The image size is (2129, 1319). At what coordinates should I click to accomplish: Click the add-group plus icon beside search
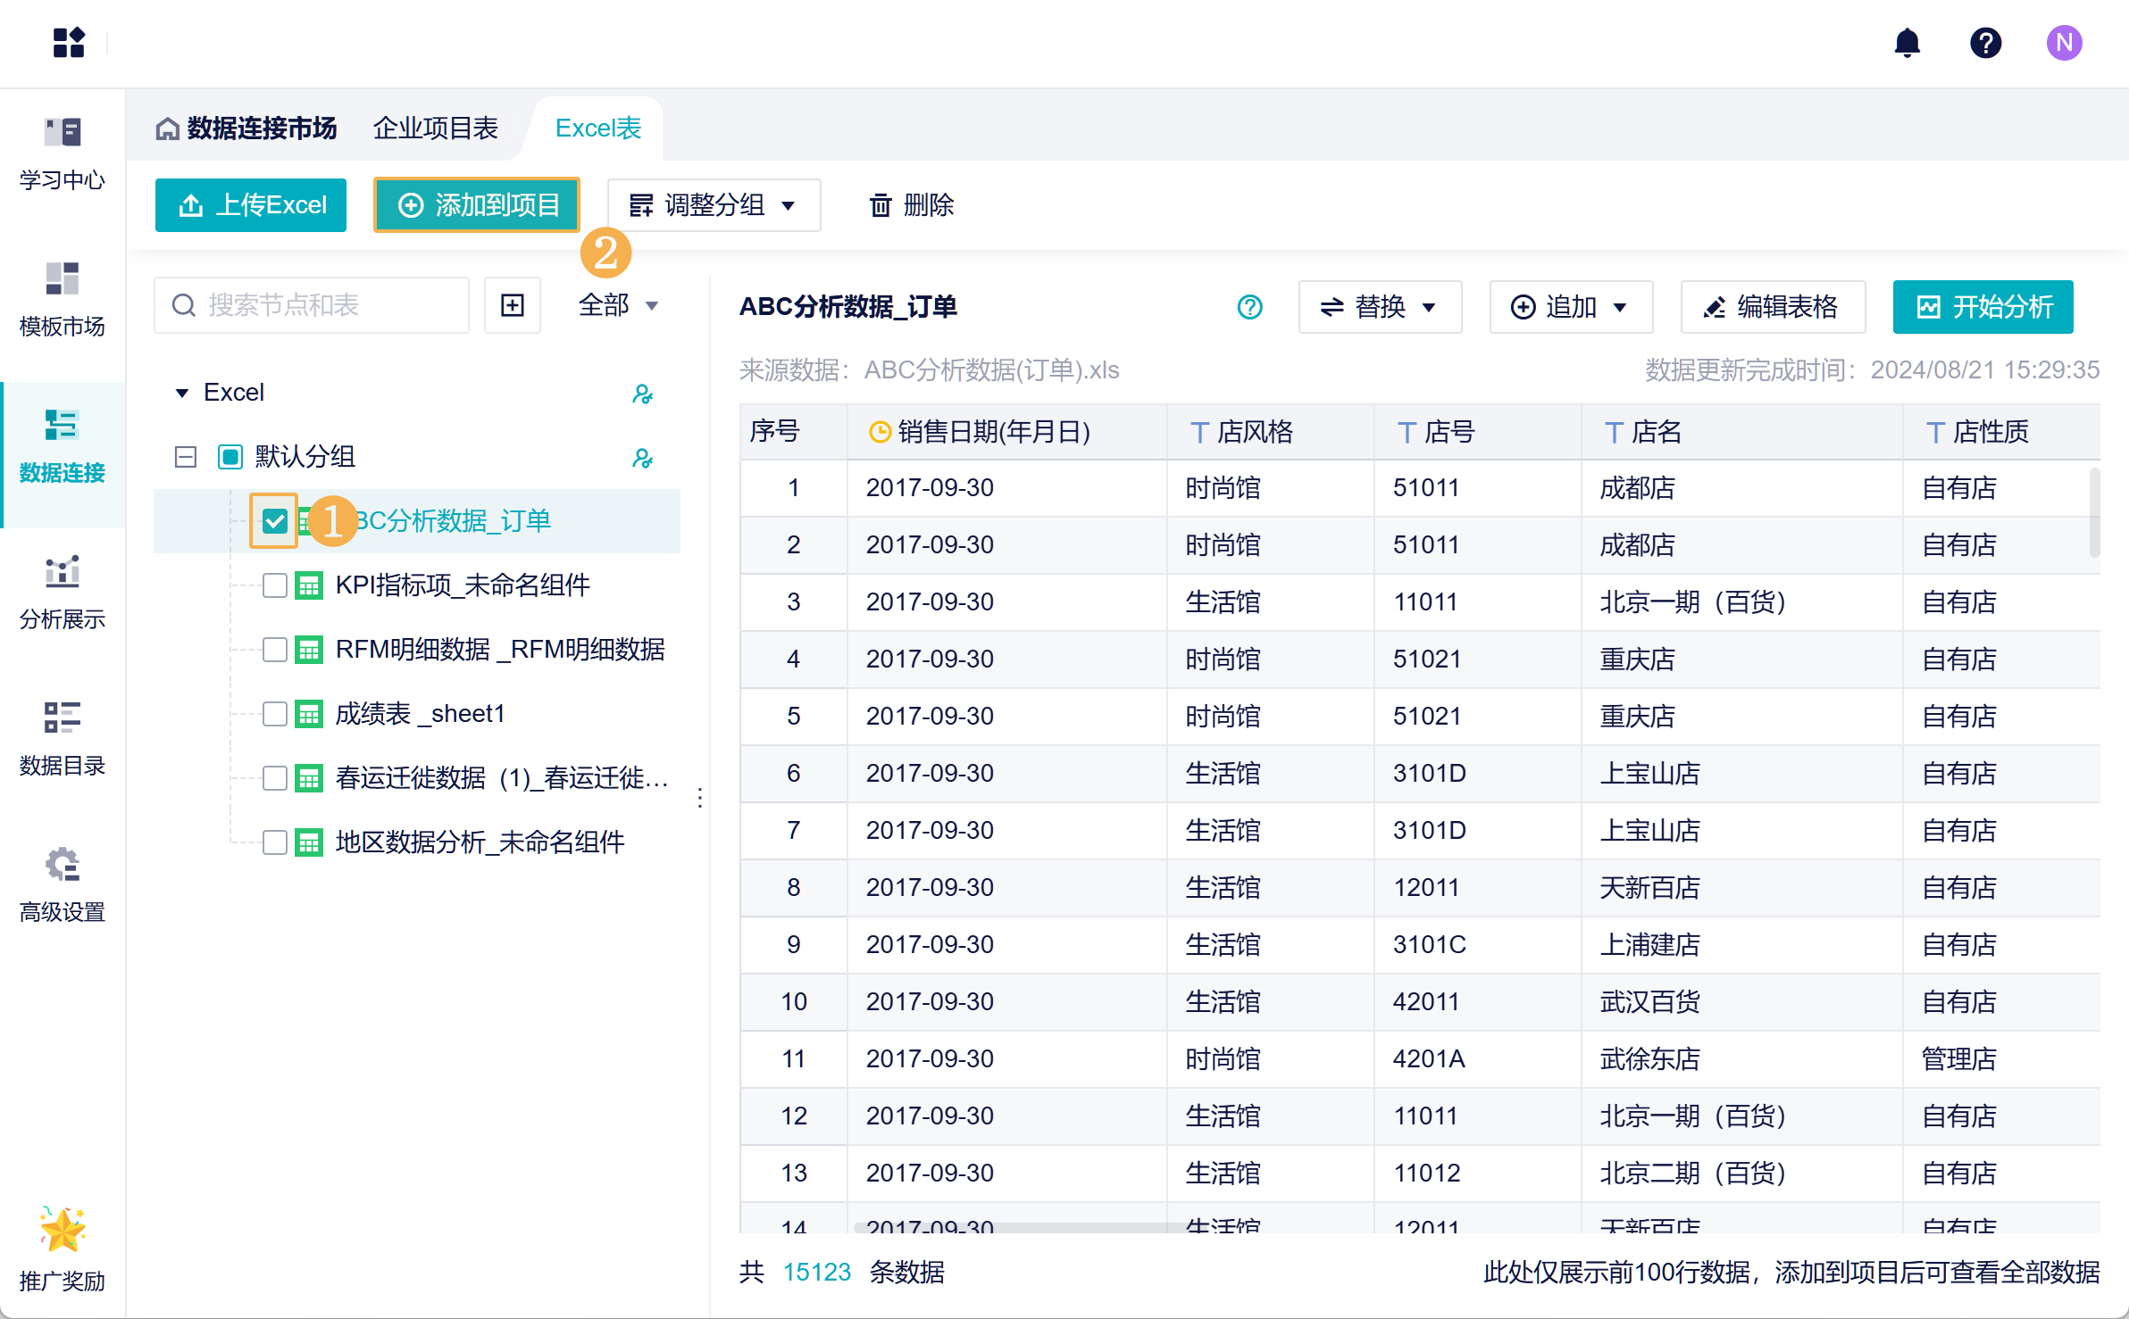513,305
